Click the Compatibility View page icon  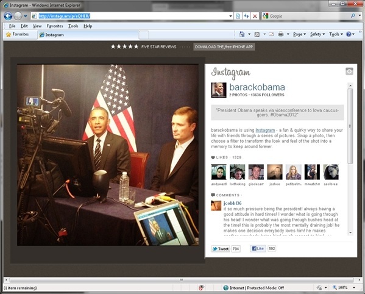238,16
